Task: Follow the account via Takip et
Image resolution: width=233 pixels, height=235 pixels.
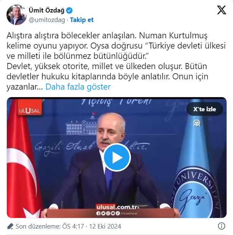Action: pyautogui.click(x=82, y=20)
